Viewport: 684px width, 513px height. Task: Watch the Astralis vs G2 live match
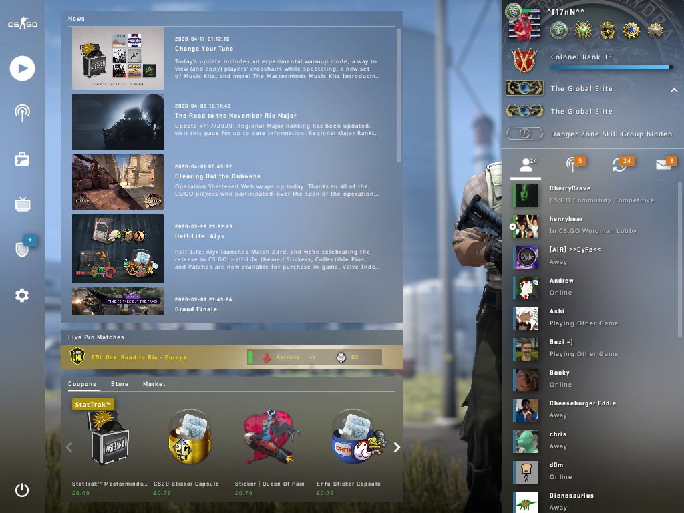315,357
